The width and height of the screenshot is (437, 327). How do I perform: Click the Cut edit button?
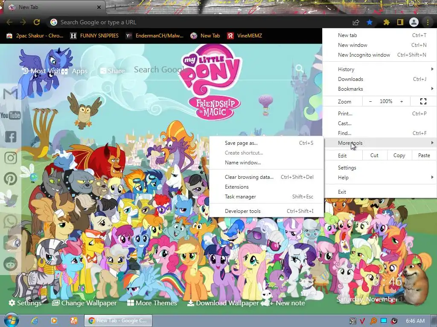374,155
